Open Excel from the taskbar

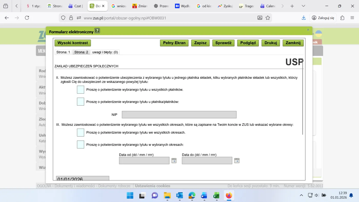(216, 196)
